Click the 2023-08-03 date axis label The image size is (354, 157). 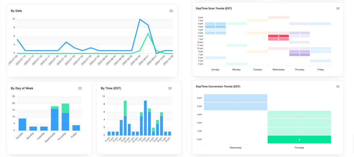tap(104, 60)
